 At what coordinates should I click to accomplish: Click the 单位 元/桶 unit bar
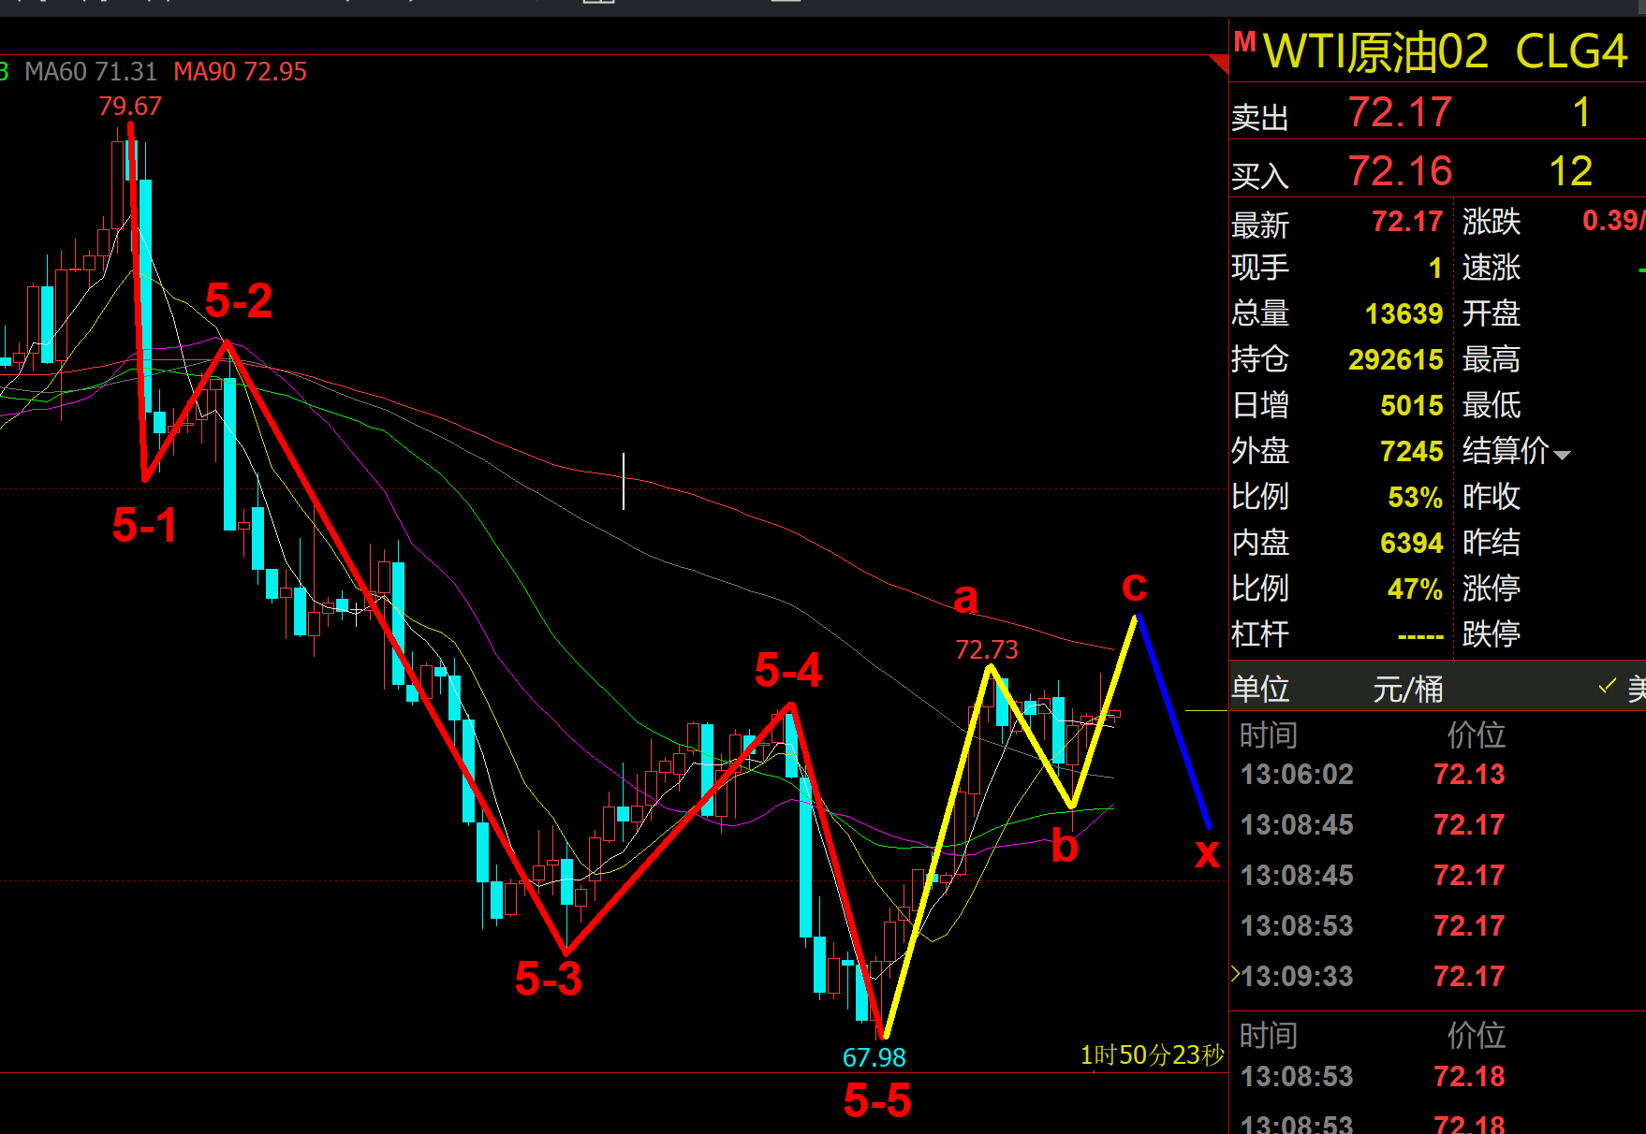click(x=1437, y=687)
